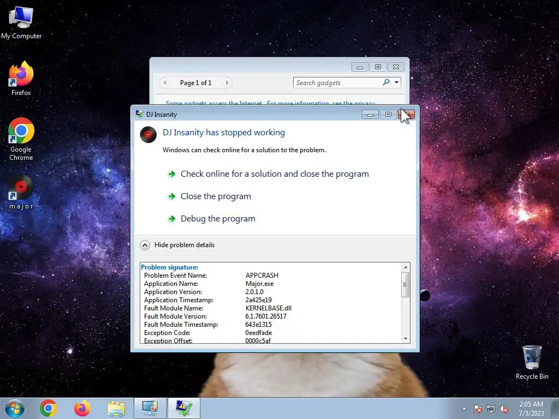Click the search magnifier icon in the gadgets window

click(386, 82)
